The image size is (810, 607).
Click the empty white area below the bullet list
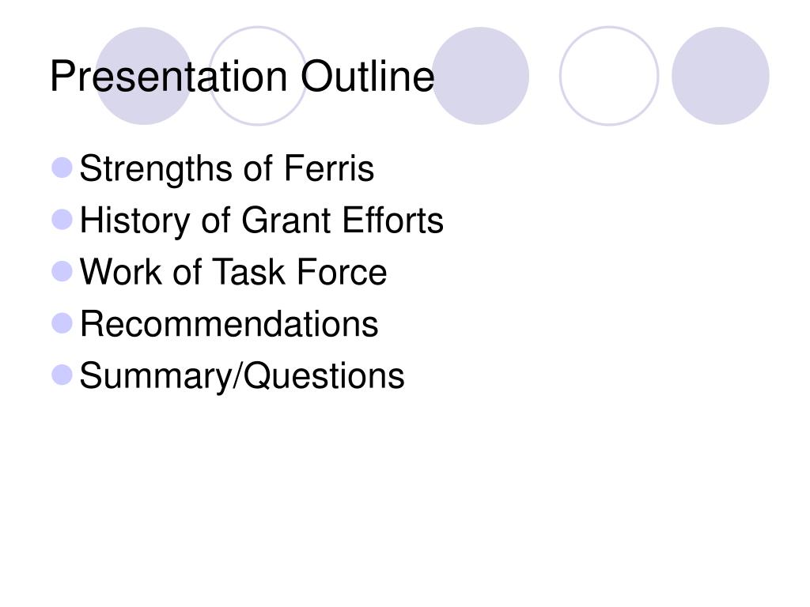[x=405, y=496]
